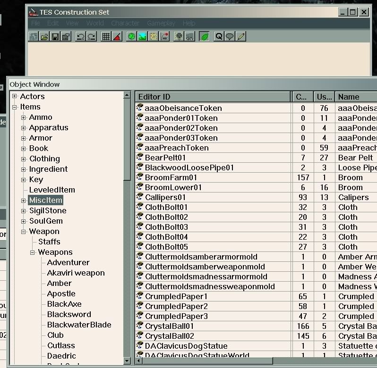Toggle the Havok HK simulation icon
Image resolution: width=377 pixels, height=368 pixels.
[x=164, y=37]
